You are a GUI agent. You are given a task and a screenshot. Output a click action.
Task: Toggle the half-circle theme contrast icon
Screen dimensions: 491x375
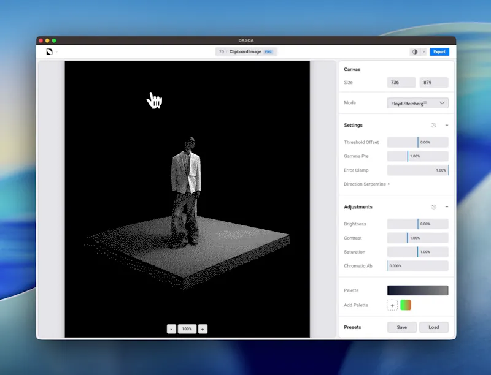(x=415, y=52)
